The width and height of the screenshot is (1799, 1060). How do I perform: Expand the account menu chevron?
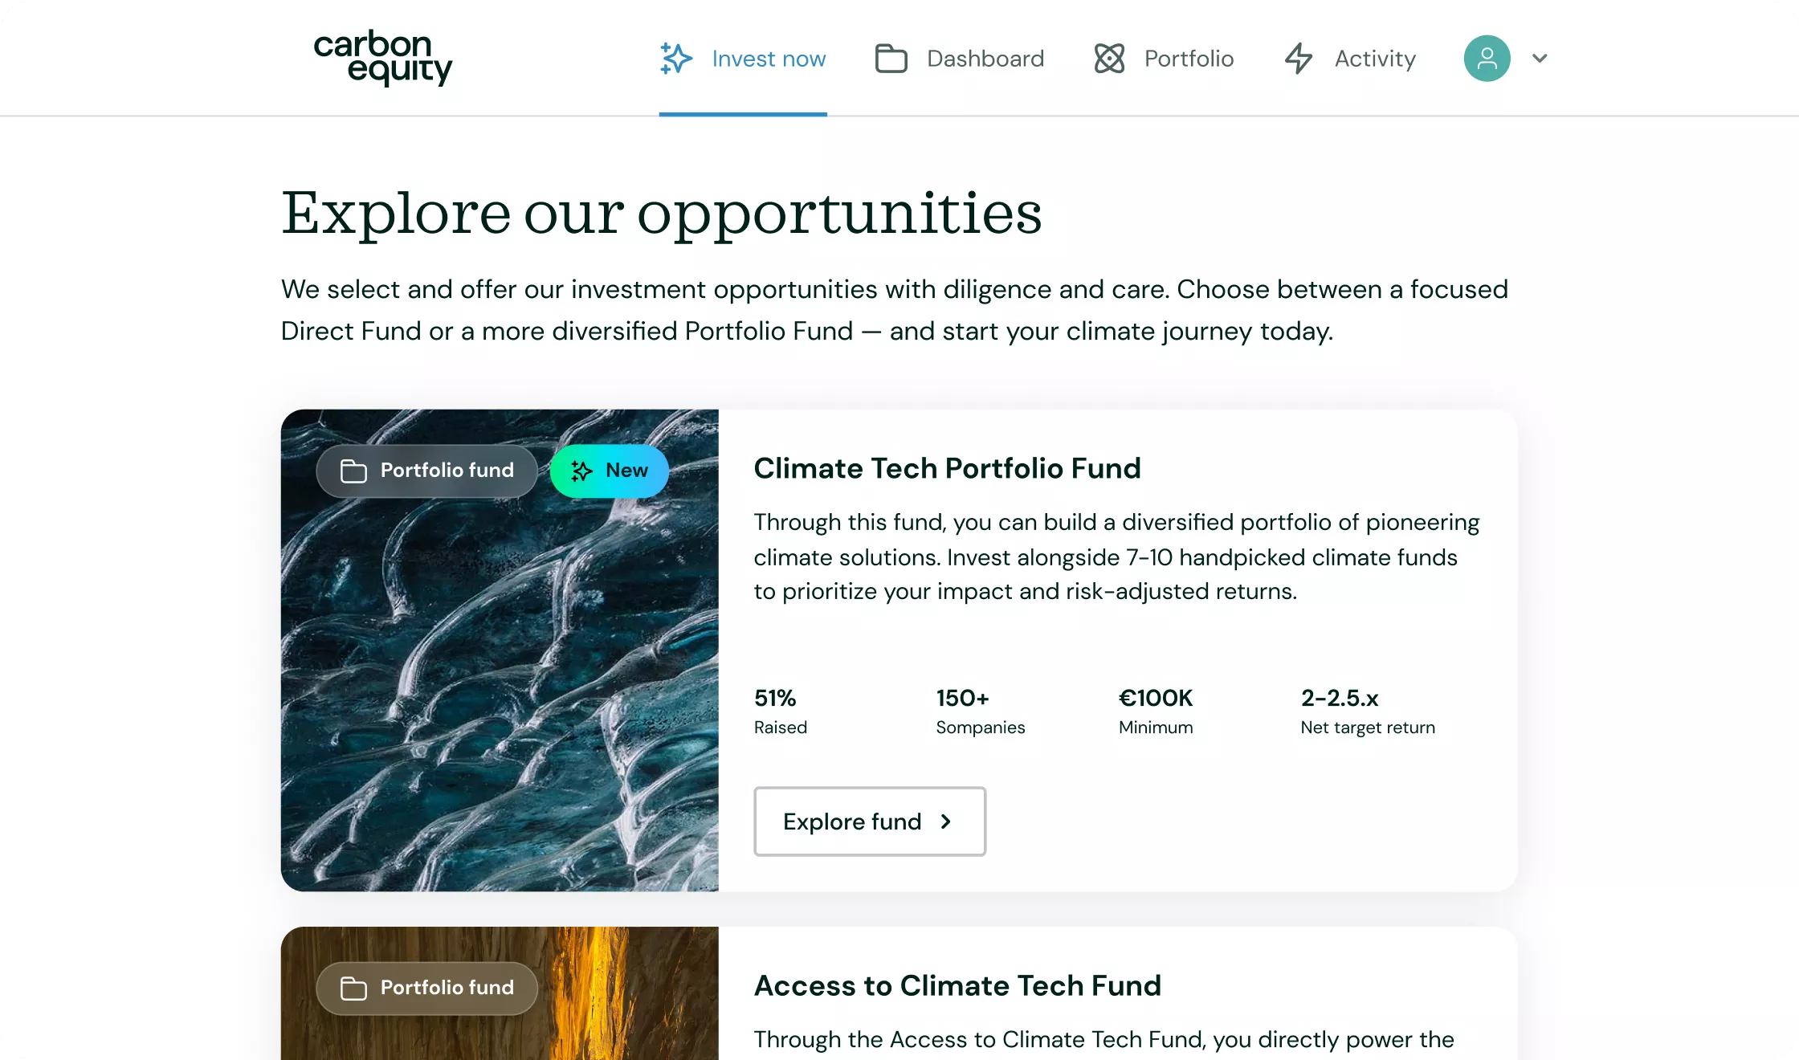tap(1540, 58)
